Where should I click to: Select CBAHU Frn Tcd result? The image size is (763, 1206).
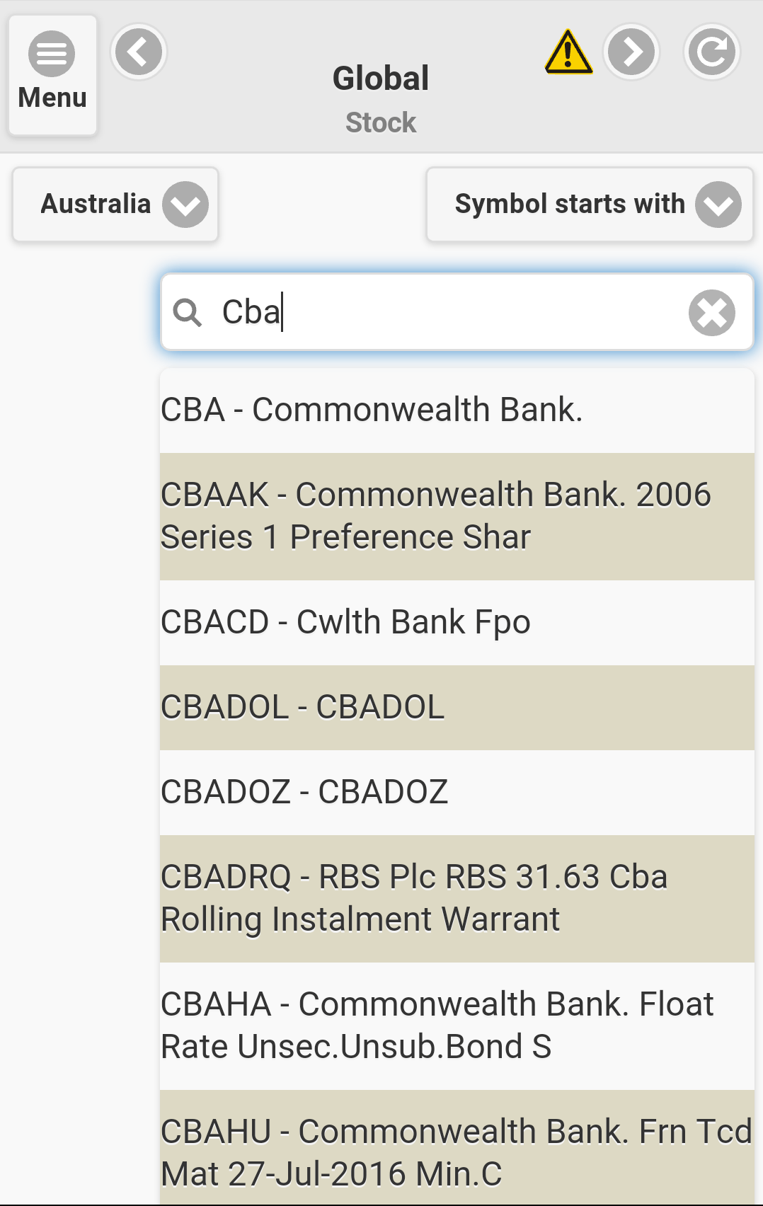pyautogui.click(x=457, y=1150)
